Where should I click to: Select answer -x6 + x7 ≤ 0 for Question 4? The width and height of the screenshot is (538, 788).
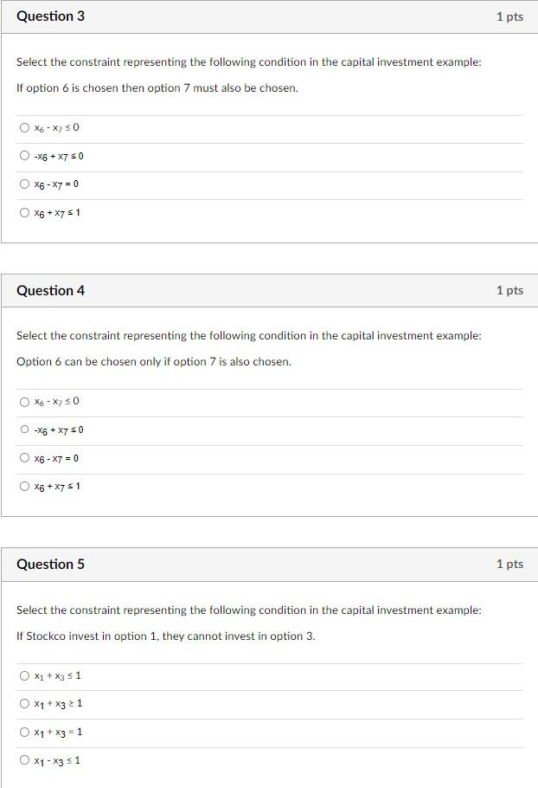[25, 430]
